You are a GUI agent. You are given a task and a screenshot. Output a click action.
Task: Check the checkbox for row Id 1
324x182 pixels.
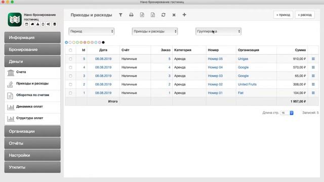coord(70,93)
